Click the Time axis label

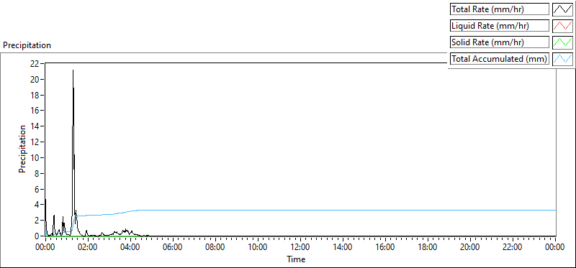[296, 259]
